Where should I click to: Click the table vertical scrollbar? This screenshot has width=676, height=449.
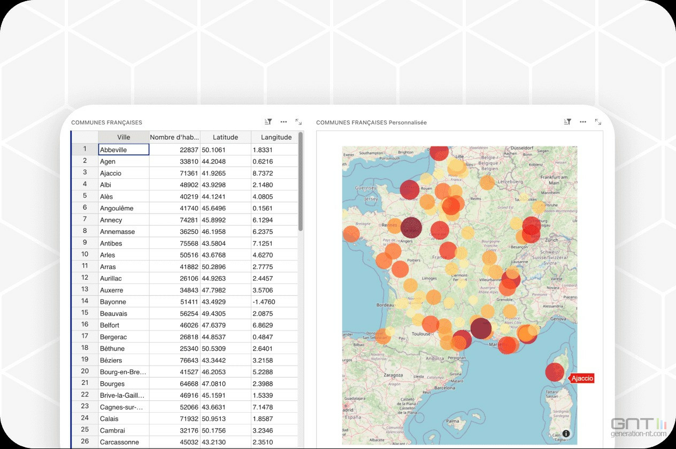point(301,182)
